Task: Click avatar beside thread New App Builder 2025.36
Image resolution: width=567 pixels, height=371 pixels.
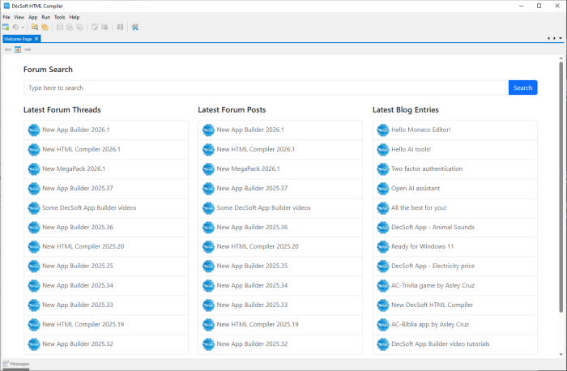Action: pos(34,228)
